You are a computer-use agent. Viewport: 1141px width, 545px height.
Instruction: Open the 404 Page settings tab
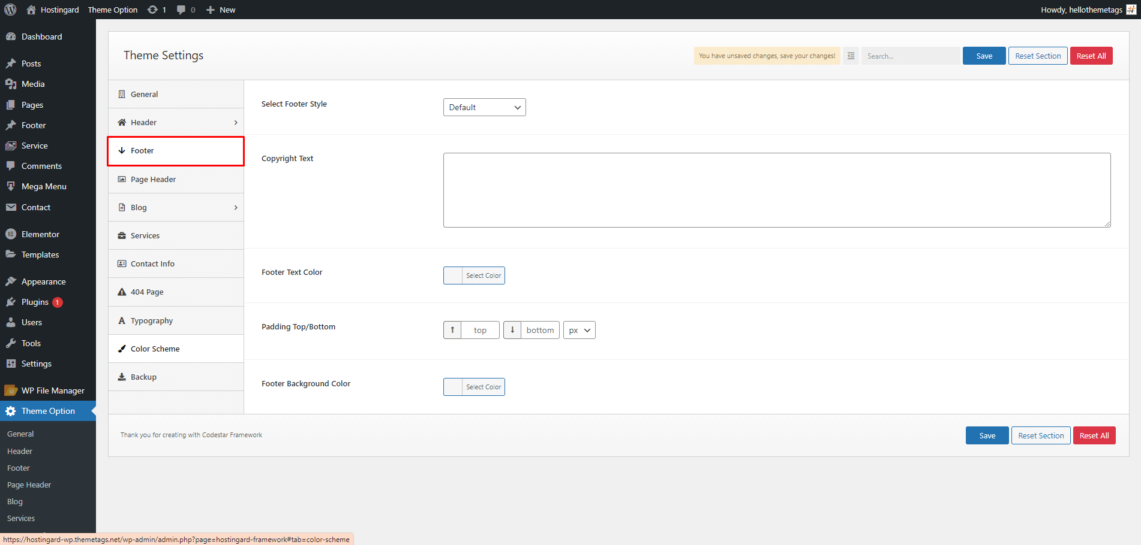click(176, 292)
